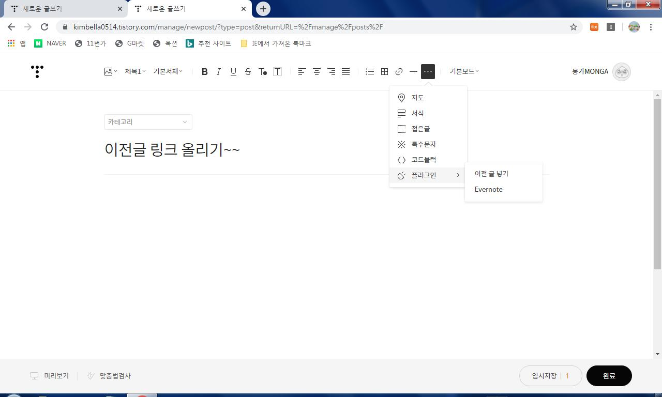Toggle underline formatting
Screen dimensions: 662x397
coord(233,71)
